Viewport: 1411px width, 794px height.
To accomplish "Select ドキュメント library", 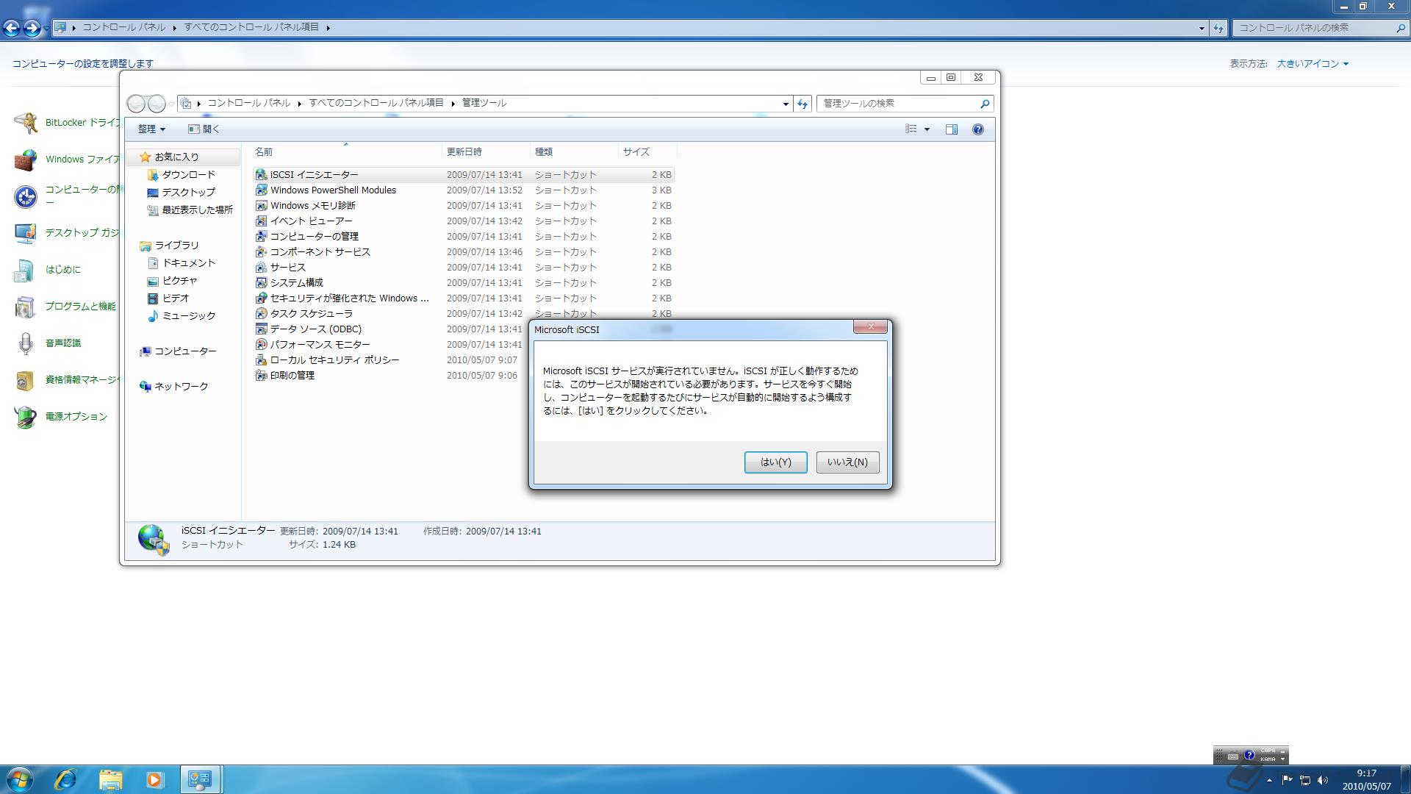I will click(x=188, y=263).
